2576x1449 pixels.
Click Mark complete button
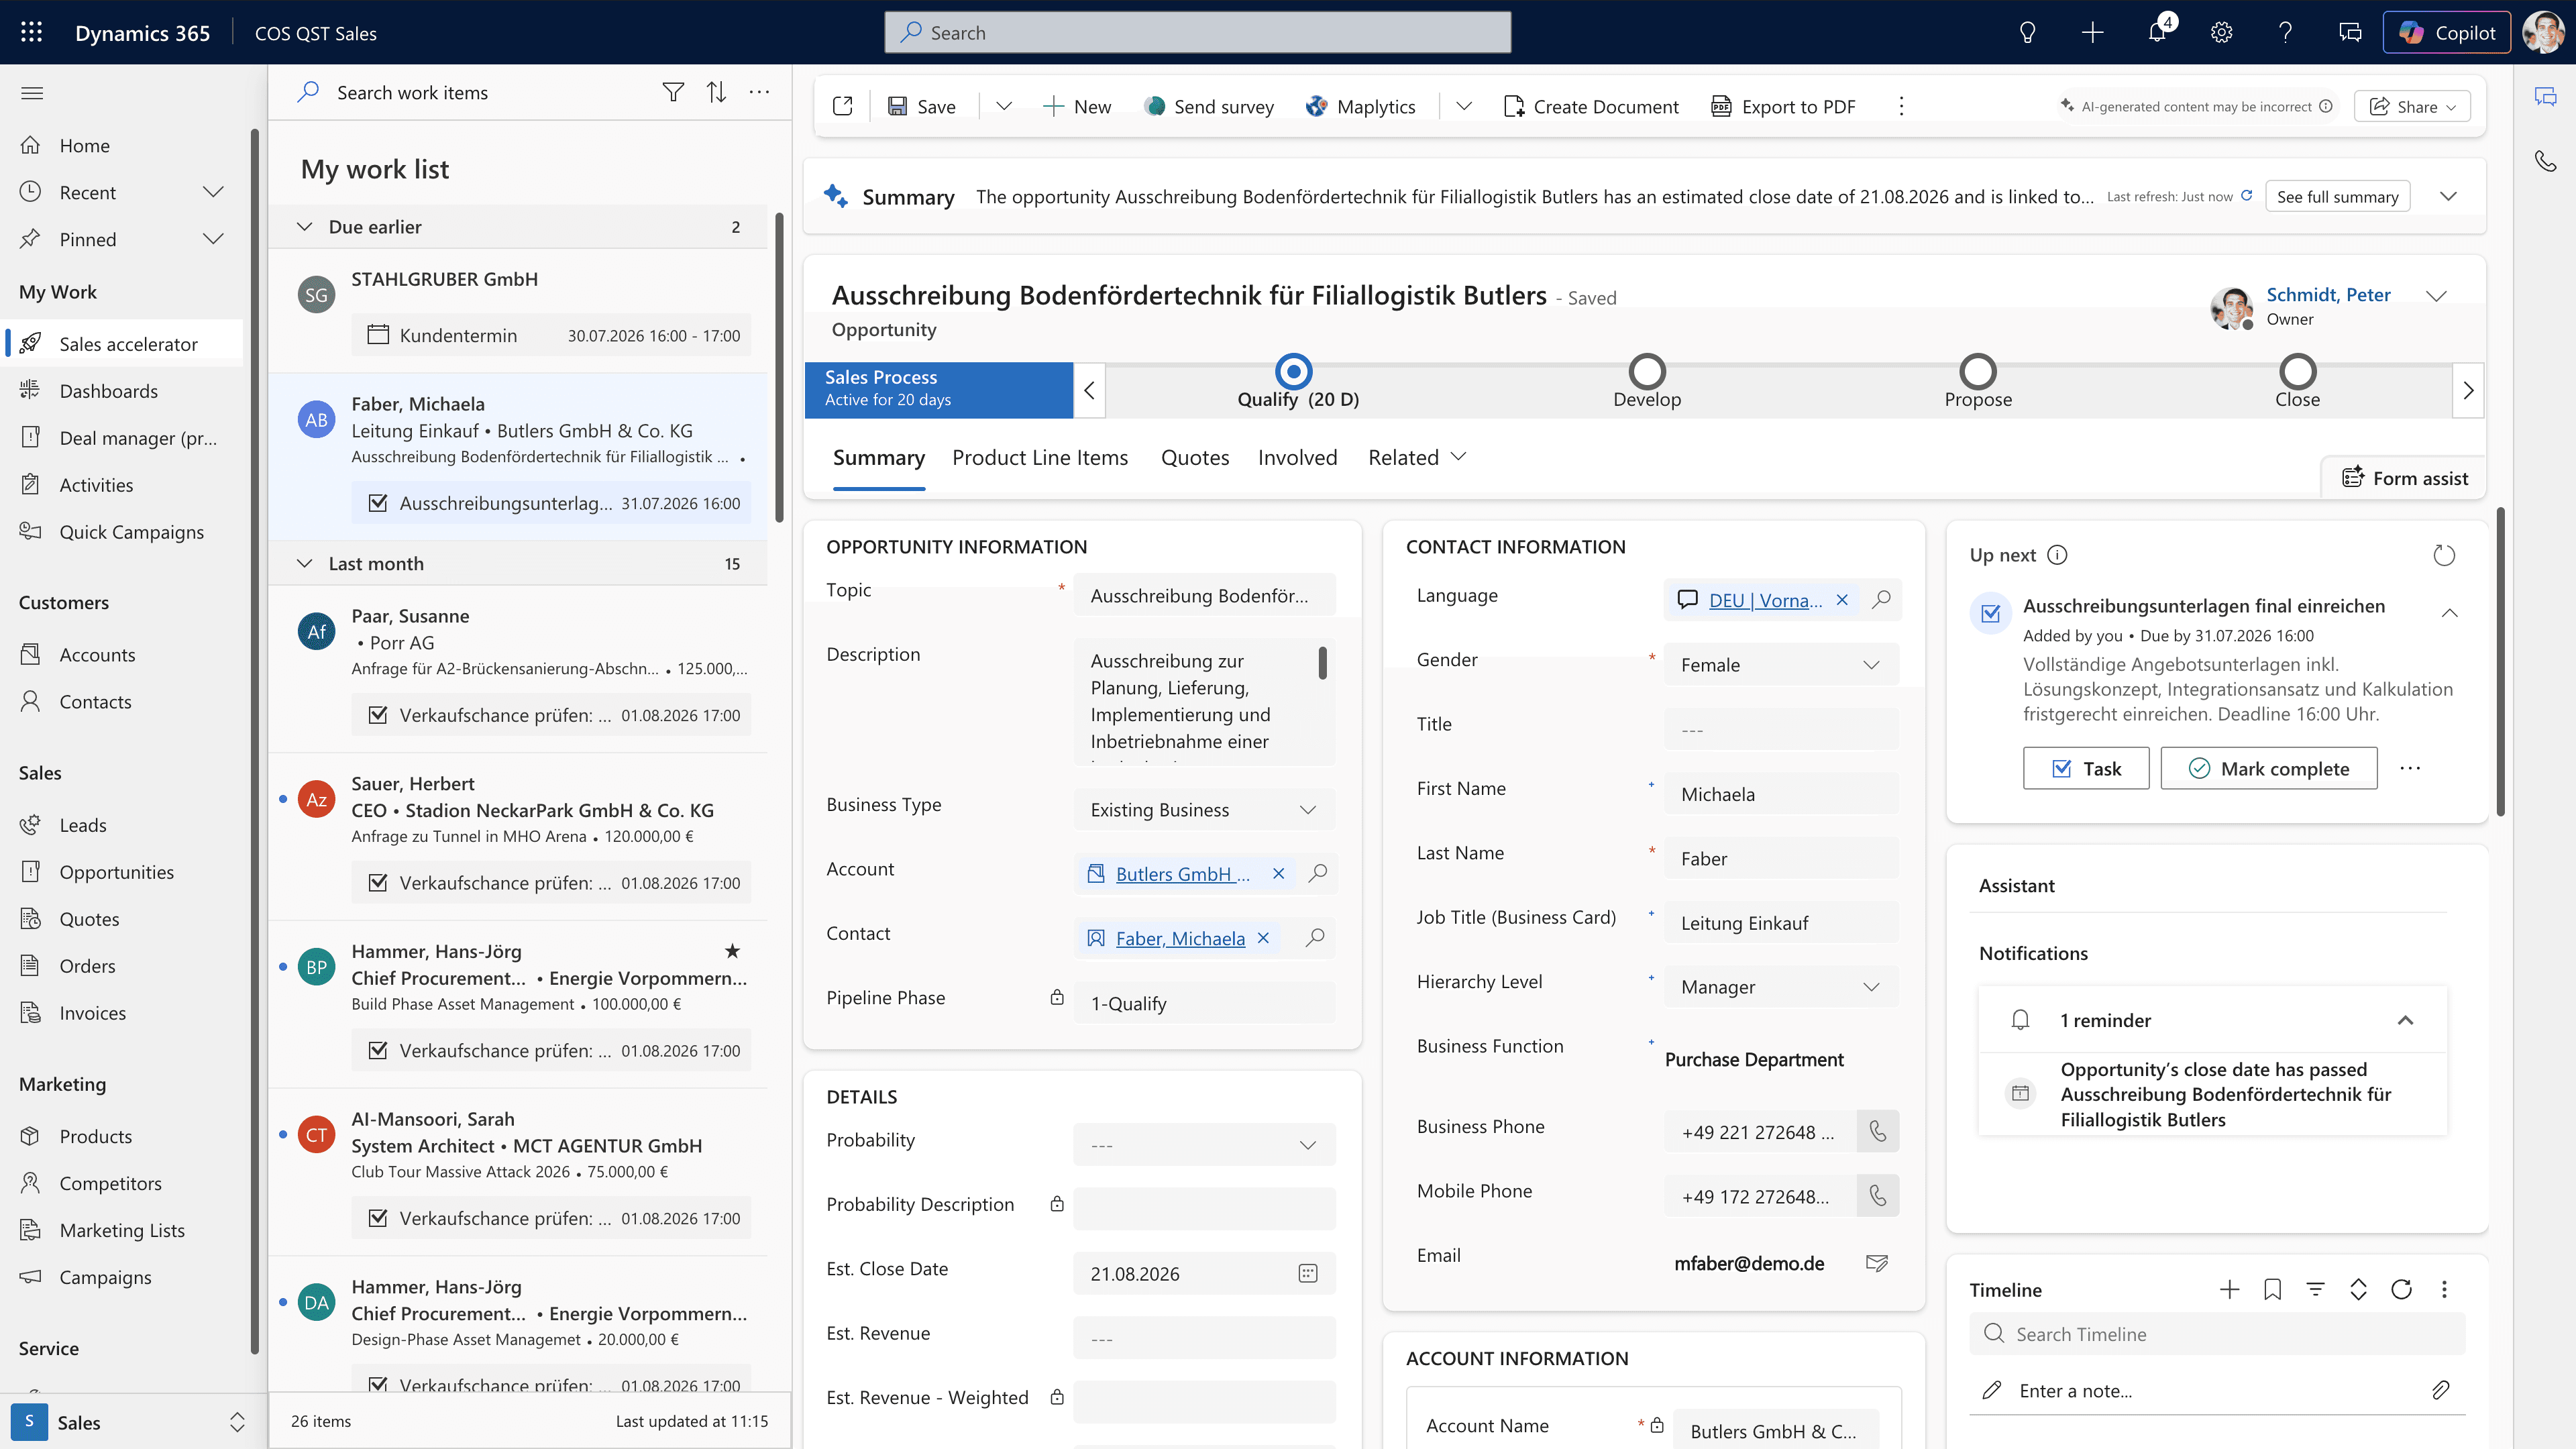(x=2269, y=768)
